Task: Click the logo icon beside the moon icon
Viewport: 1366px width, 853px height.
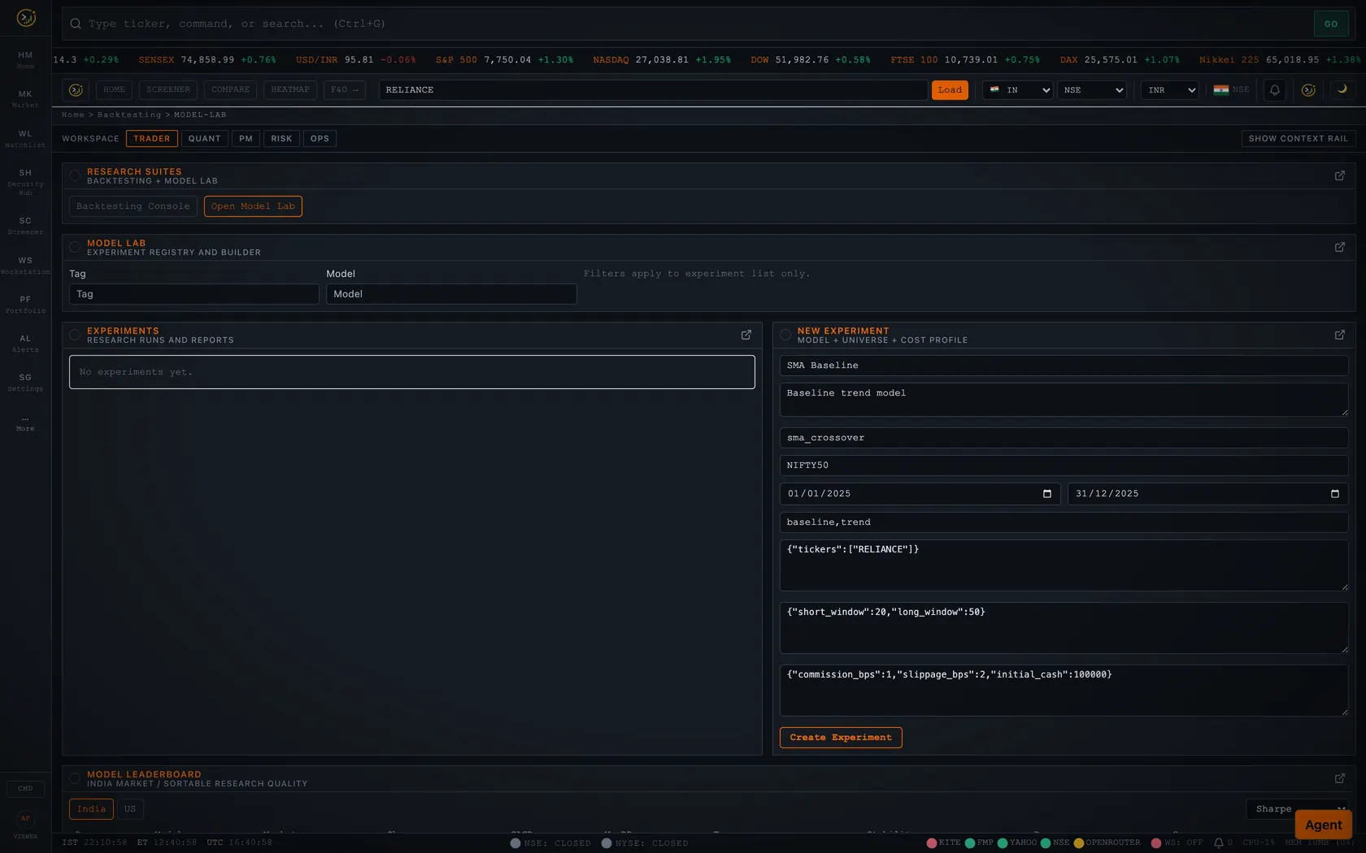Action: click(x=1308, y=90)
